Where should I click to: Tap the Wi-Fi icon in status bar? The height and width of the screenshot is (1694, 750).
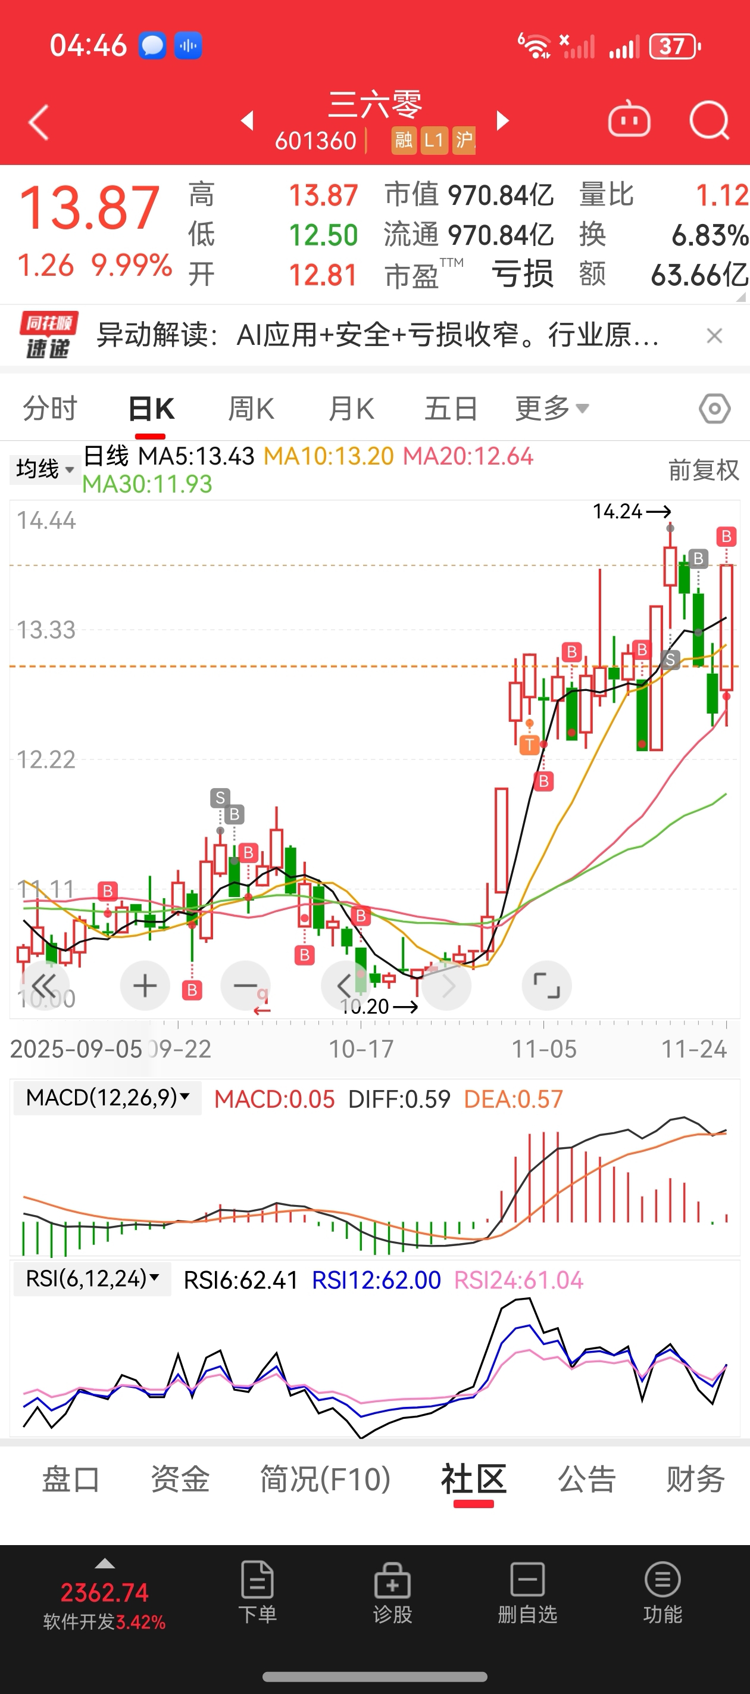click(x=535, y=46)
